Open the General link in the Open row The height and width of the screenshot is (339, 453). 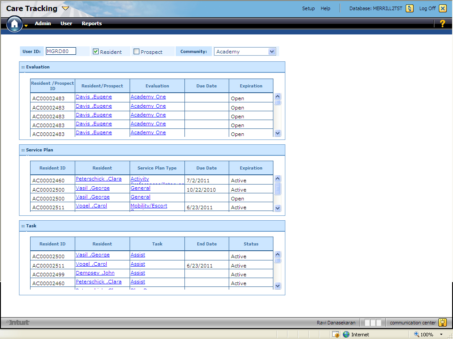140,197
